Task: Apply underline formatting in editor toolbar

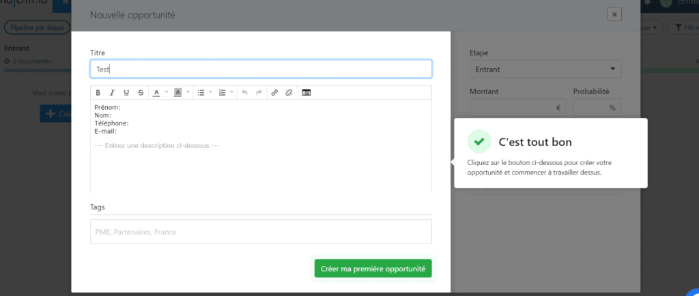Action: (126, 93)
